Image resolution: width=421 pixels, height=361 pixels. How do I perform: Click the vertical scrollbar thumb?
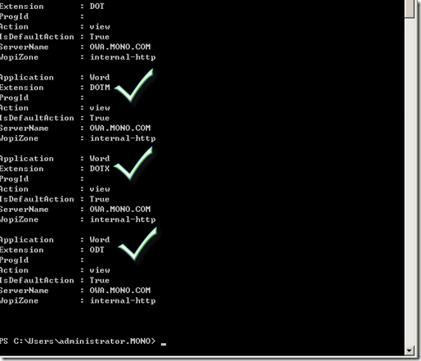tap(409, 9)
